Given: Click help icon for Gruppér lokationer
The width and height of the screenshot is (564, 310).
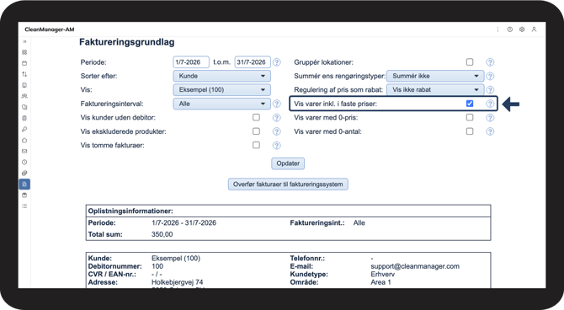Looking at the screenshot, I should [490, 62].
